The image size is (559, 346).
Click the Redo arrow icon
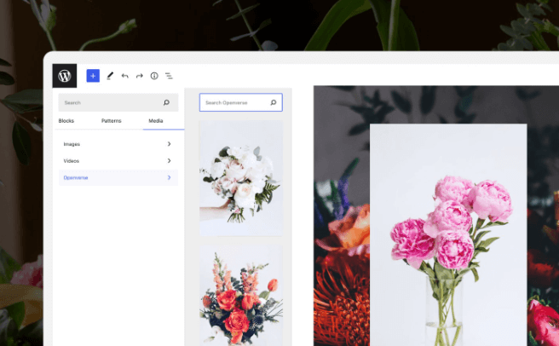click(x=140, y=76)
